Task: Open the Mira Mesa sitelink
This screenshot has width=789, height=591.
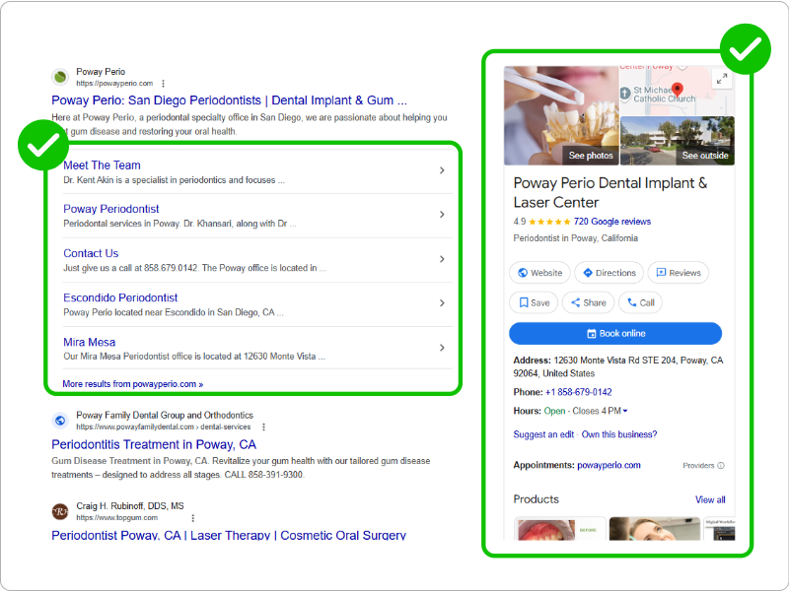Action: 89,342
